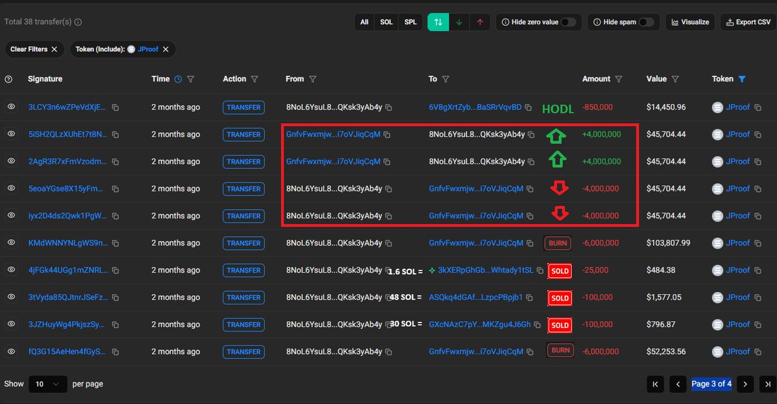Remove the JProof token filter chip
This screenshot has width=777, height=404.
click(166, 49)
